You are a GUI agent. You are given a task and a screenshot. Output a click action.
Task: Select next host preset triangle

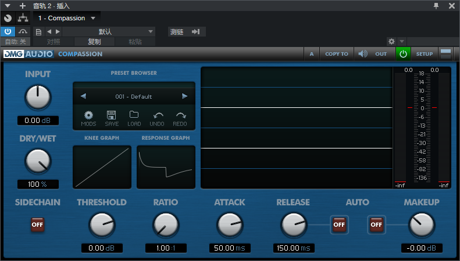coord(58,31)
